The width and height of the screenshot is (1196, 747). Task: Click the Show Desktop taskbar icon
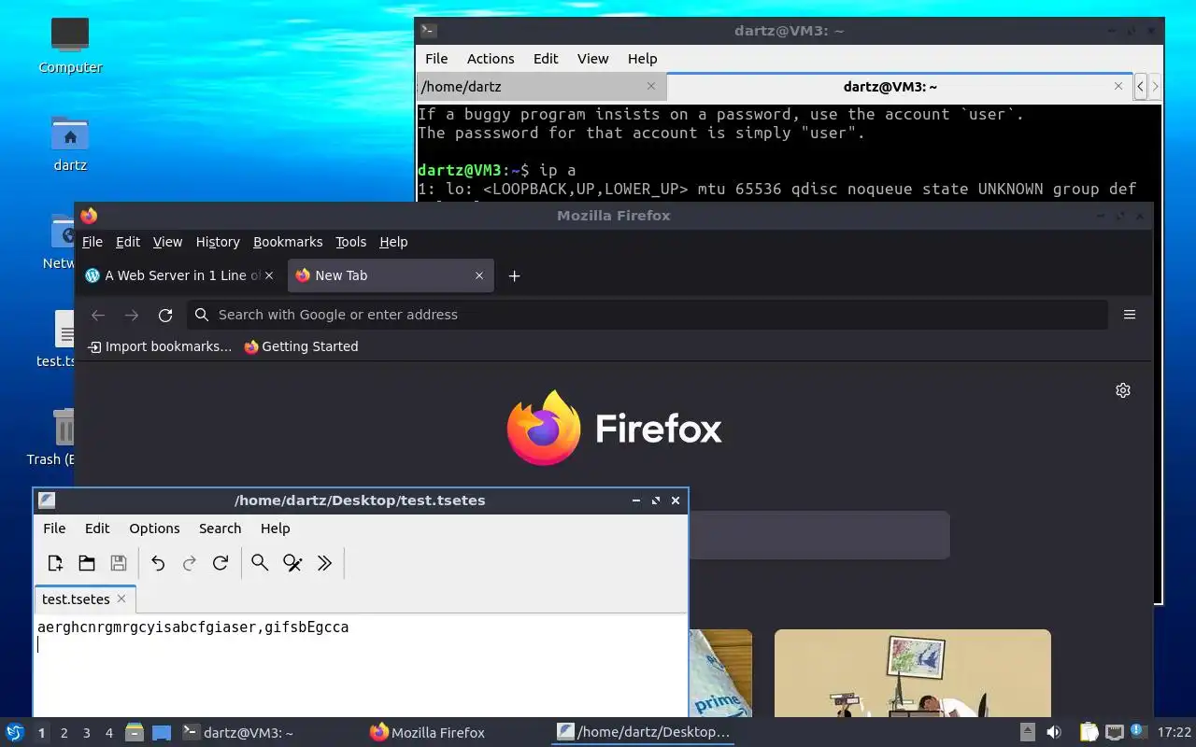(162, 733)
